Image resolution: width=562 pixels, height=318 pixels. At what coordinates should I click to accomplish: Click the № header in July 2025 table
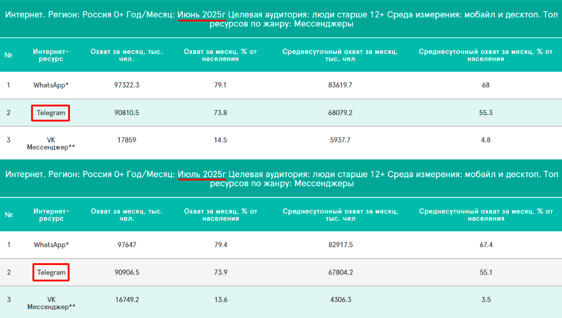[8, 215]
